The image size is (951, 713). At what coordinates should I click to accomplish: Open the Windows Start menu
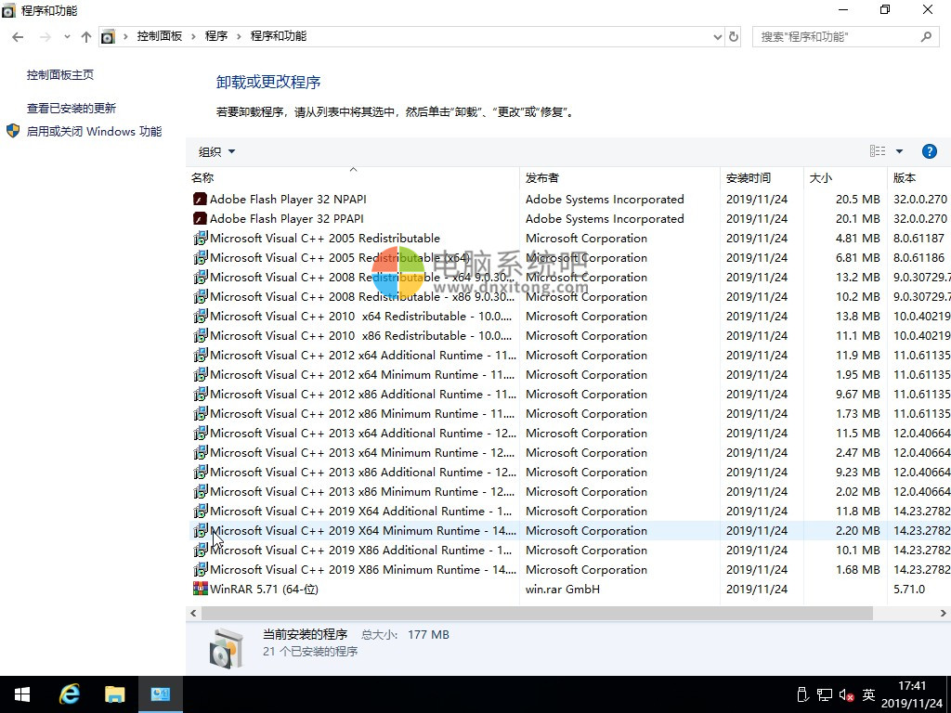click(x=22, y=694)
